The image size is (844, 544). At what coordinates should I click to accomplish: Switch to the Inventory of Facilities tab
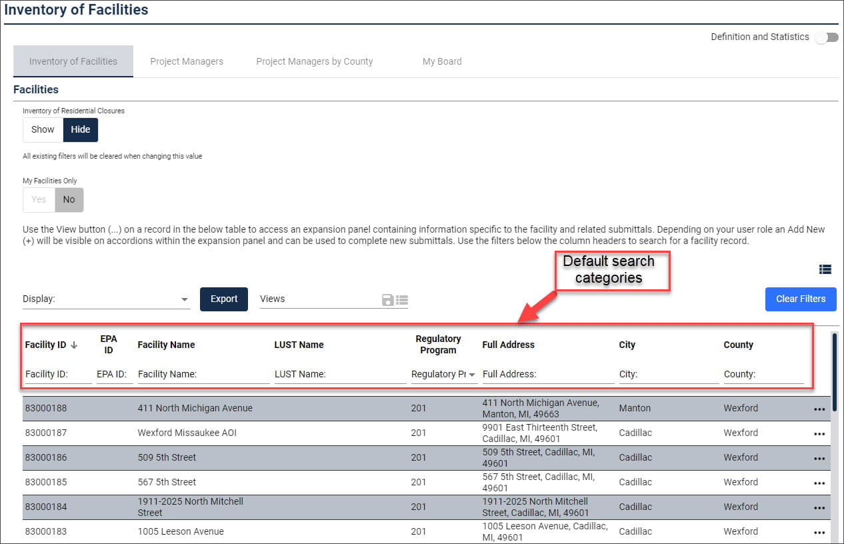(73, 61)
